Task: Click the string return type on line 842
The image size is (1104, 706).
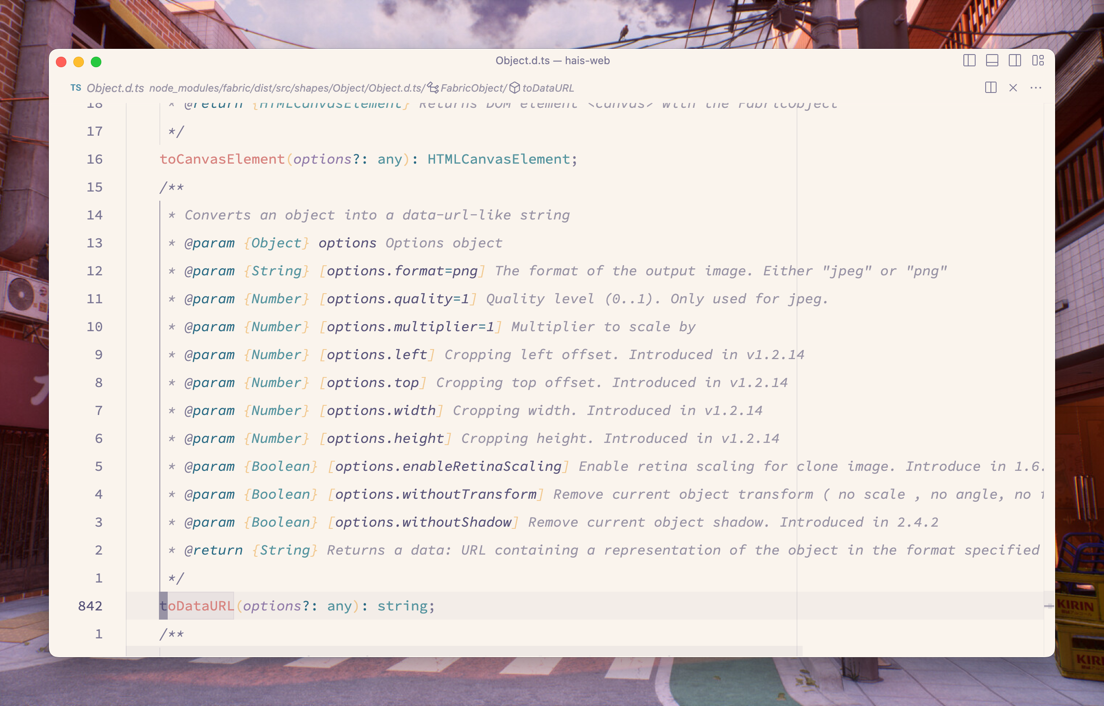Action: click(402, 606)
